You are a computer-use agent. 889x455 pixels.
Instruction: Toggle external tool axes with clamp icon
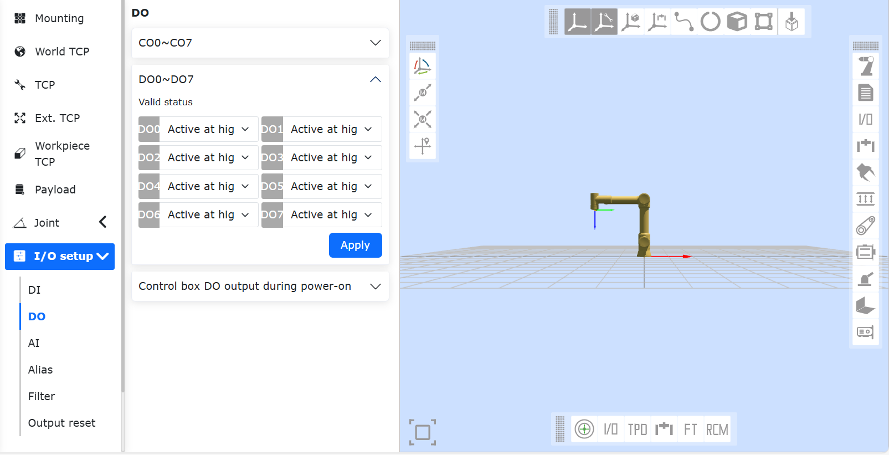pyautogui.click(x=657, y=22)
